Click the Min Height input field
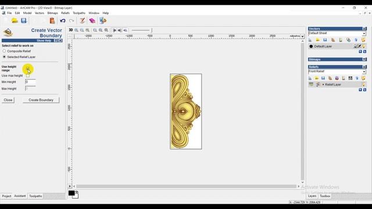The height and width of the screenshot is (209, 372). (30, 82)
